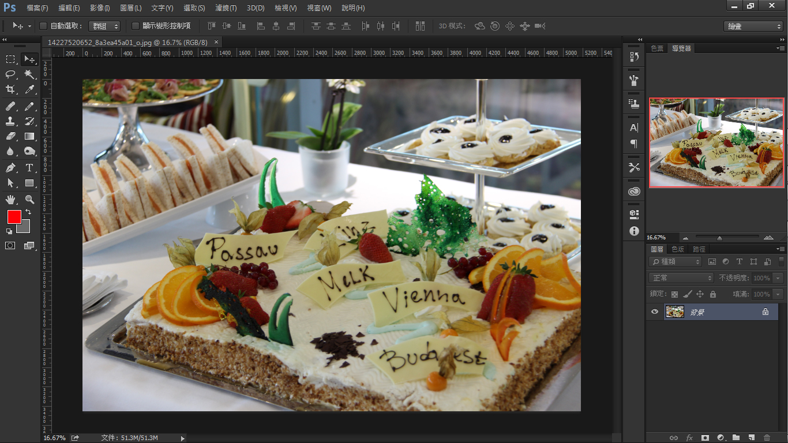
Task: Toggle the type layers filter
Action: [740, 262]
